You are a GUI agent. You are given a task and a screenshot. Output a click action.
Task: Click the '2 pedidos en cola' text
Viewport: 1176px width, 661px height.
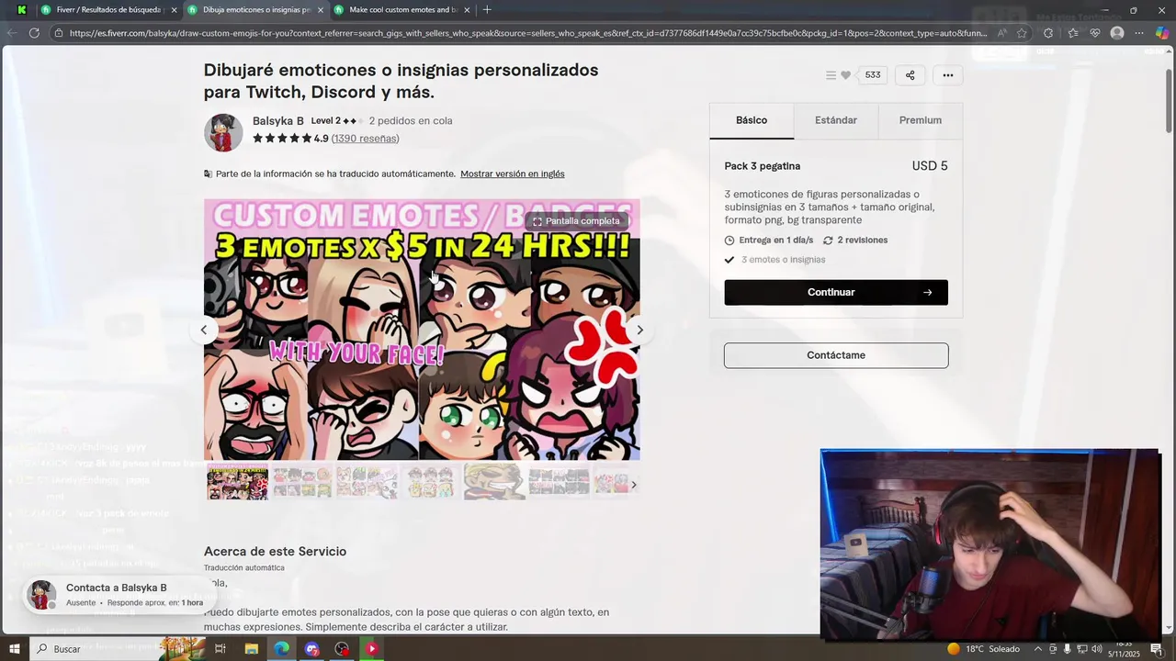(x=411, y=121)
